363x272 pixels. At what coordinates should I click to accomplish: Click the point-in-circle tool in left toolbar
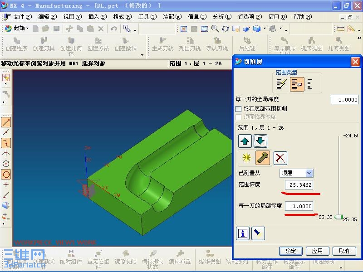6,164
